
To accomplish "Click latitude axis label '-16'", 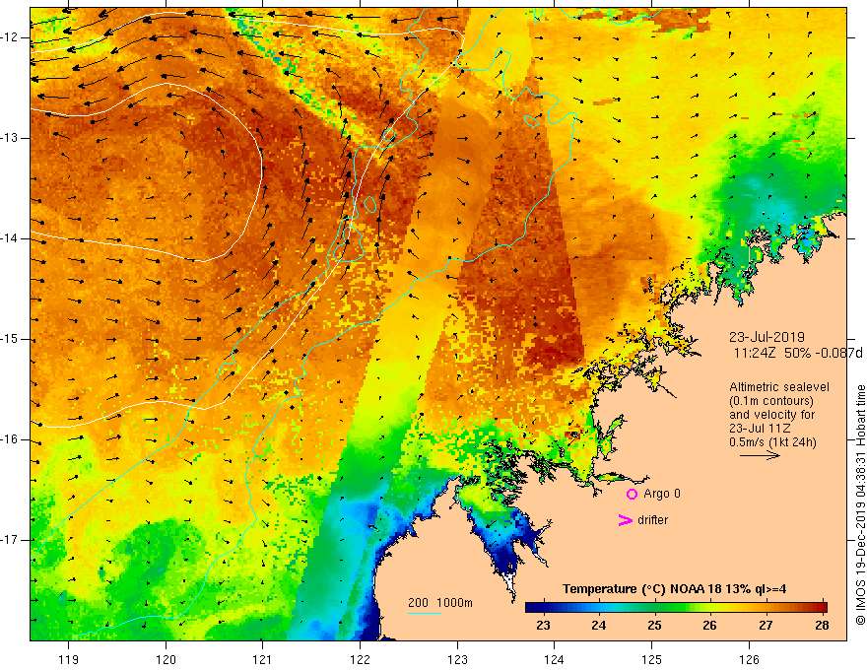I will pos(10,439).
